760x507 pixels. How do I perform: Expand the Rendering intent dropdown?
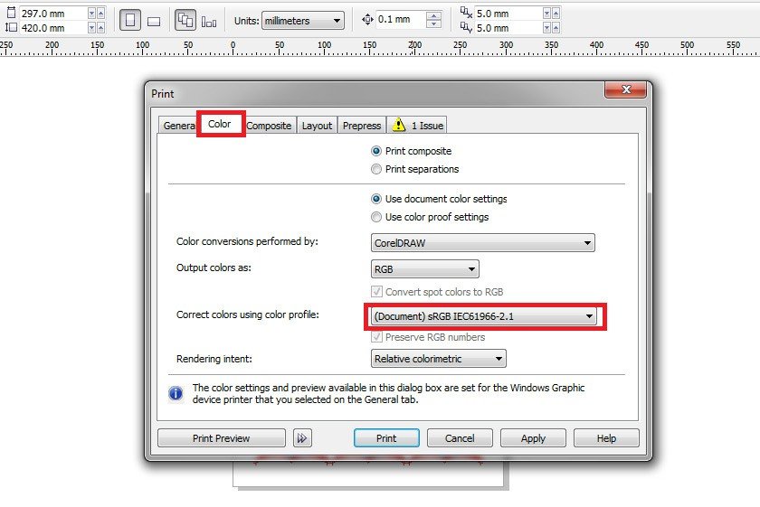coord(439,359)
